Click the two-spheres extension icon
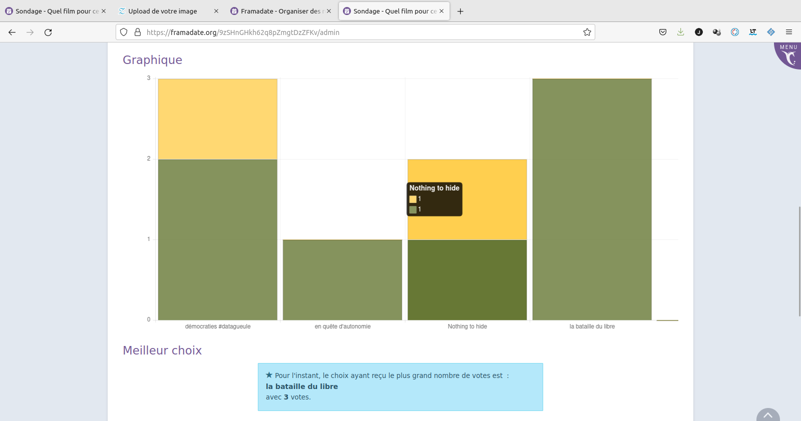The height and width of the screenshot is (421, 801). coord(717,32)
